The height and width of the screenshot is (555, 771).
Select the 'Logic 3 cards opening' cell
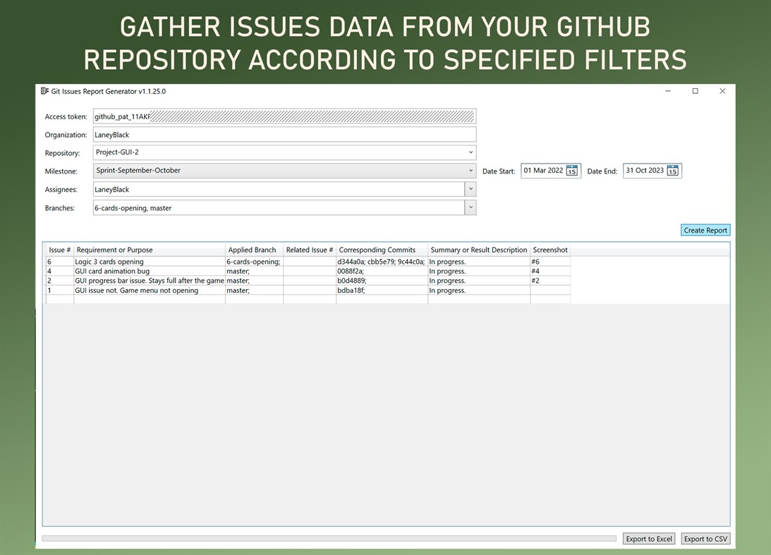[x=150, y=262]
